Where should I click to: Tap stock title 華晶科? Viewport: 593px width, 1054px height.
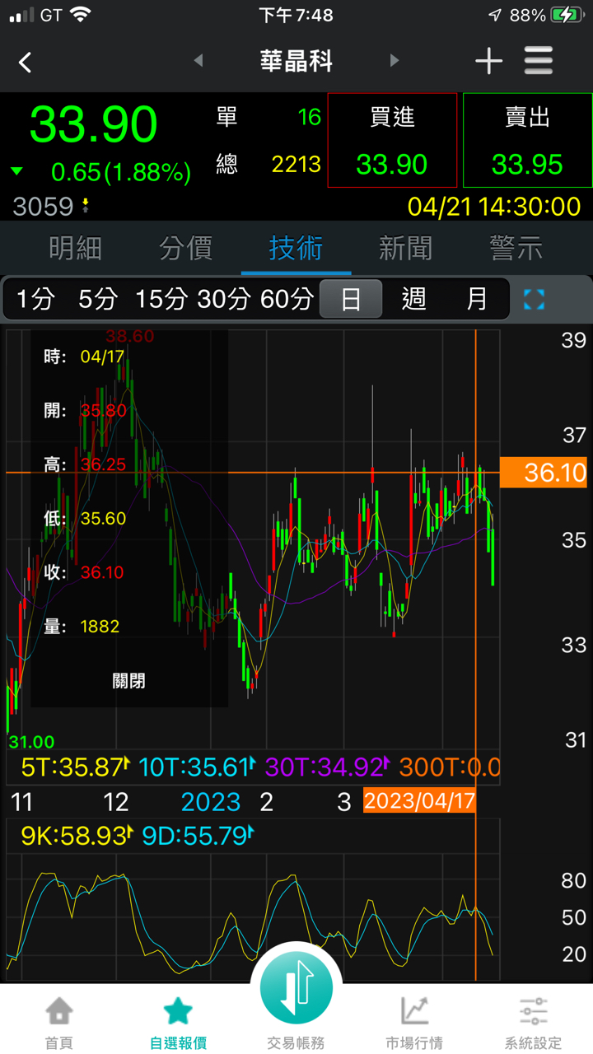[296, 62]
